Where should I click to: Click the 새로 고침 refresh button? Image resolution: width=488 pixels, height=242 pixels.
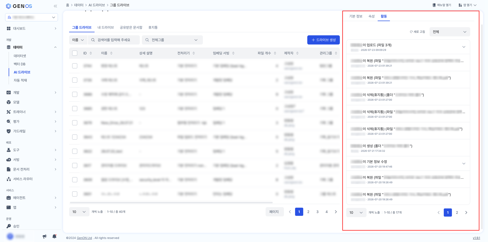pyautogui.click(x=417, y=32)
